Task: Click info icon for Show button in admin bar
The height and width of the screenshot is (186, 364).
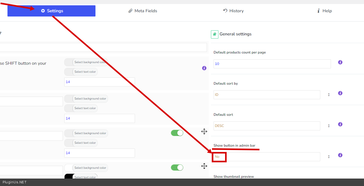Action: coord(340,155)
